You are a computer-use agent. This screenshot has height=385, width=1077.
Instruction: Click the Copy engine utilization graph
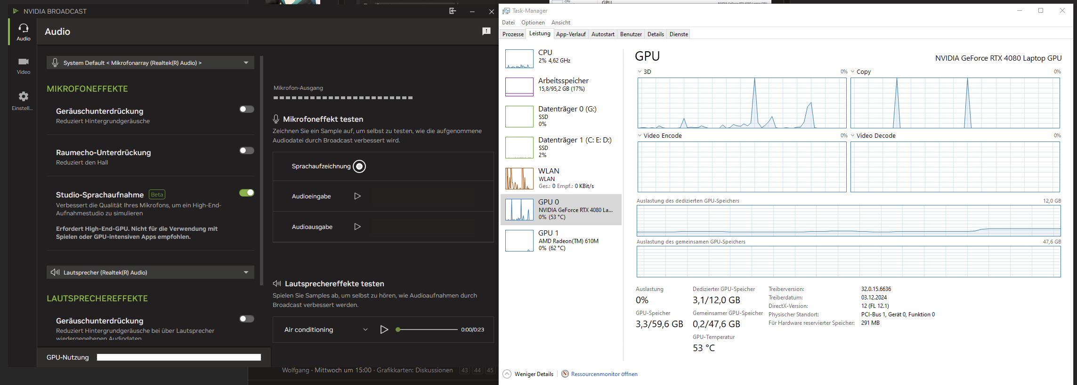pos(955,103)
